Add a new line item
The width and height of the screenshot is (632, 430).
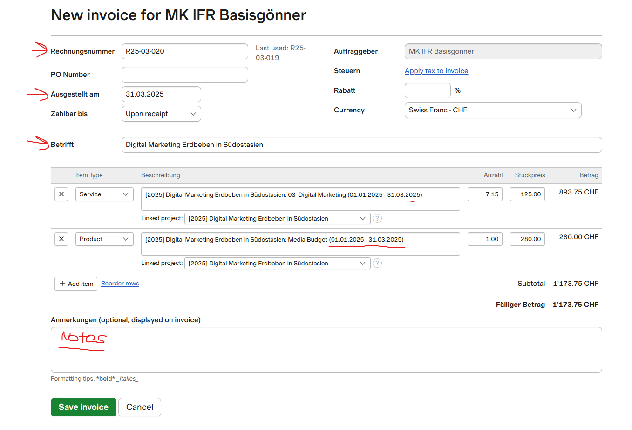[76, 284]
